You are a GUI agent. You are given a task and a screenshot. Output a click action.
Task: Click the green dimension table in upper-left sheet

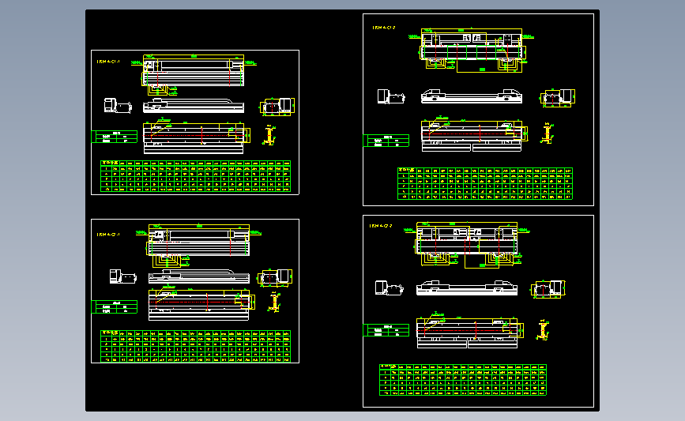coord(196,176)
